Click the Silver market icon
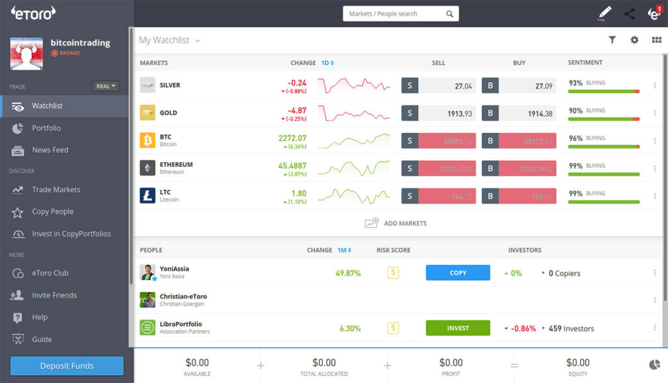Screen dimensions: 668x383 click(147, 85)
